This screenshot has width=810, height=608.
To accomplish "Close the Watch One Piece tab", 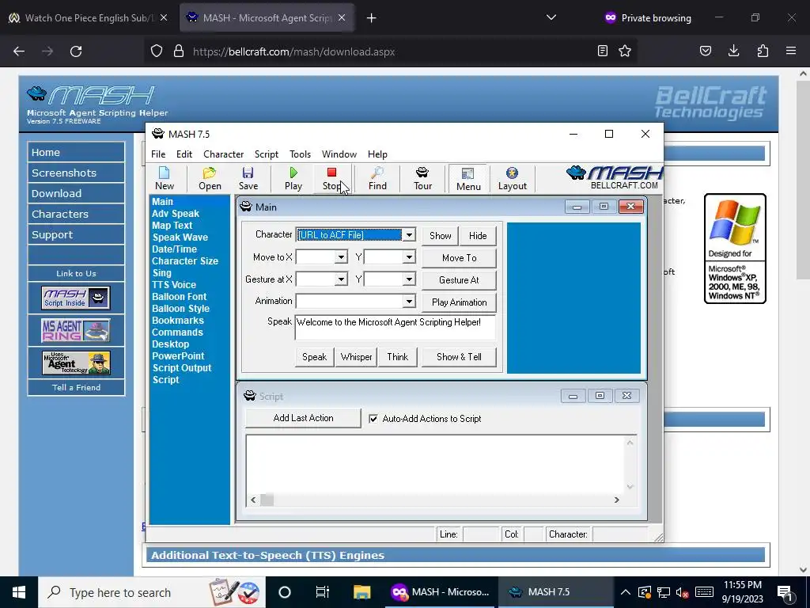I will (x=163, y=17).
